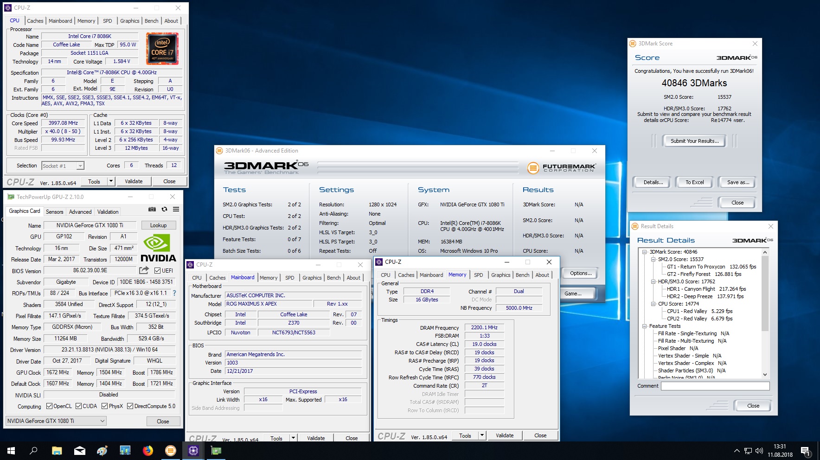Take a GPU-Z screenshot with the camera icon
The width and height of the screenshot is (820, 460).
click(152, 210)
